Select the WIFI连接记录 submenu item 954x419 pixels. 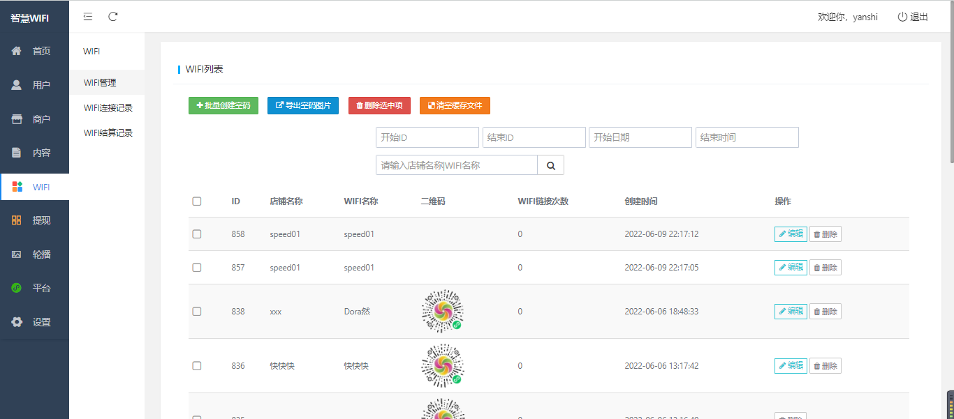[x=107, y=107]
